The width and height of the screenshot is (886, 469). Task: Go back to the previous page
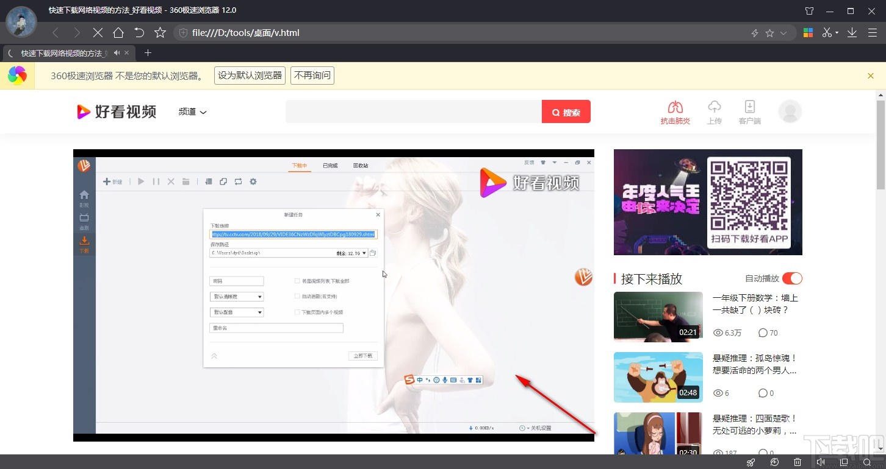point(56,33)
